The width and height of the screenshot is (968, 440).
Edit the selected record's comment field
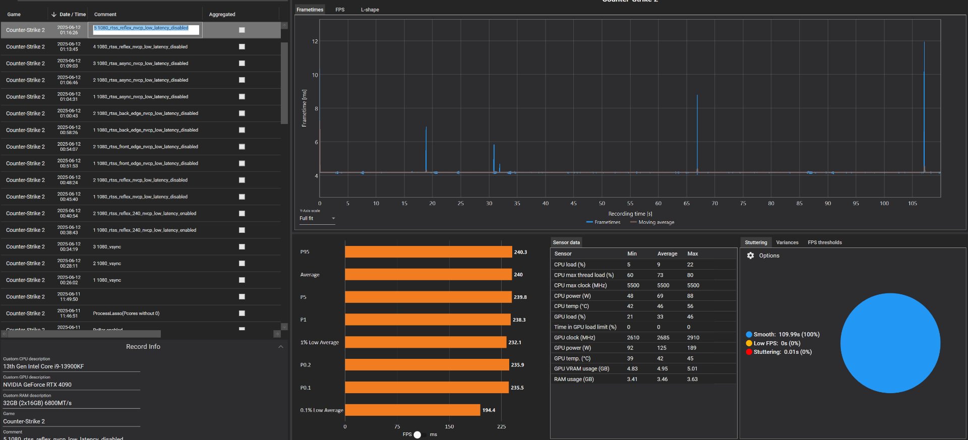pos(146,30)
